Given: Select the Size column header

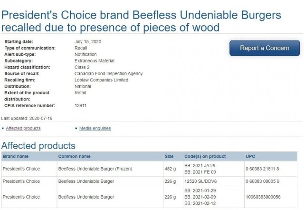Looking at the screenshot, I should tap(169, 156).
